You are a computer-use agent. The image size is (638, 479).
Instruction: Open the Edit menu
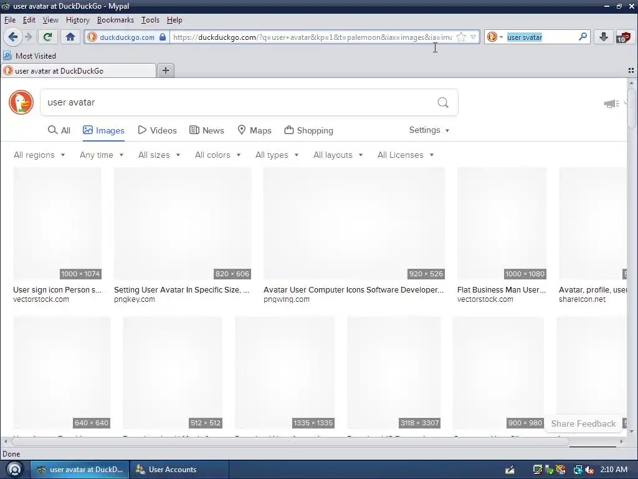29,20
